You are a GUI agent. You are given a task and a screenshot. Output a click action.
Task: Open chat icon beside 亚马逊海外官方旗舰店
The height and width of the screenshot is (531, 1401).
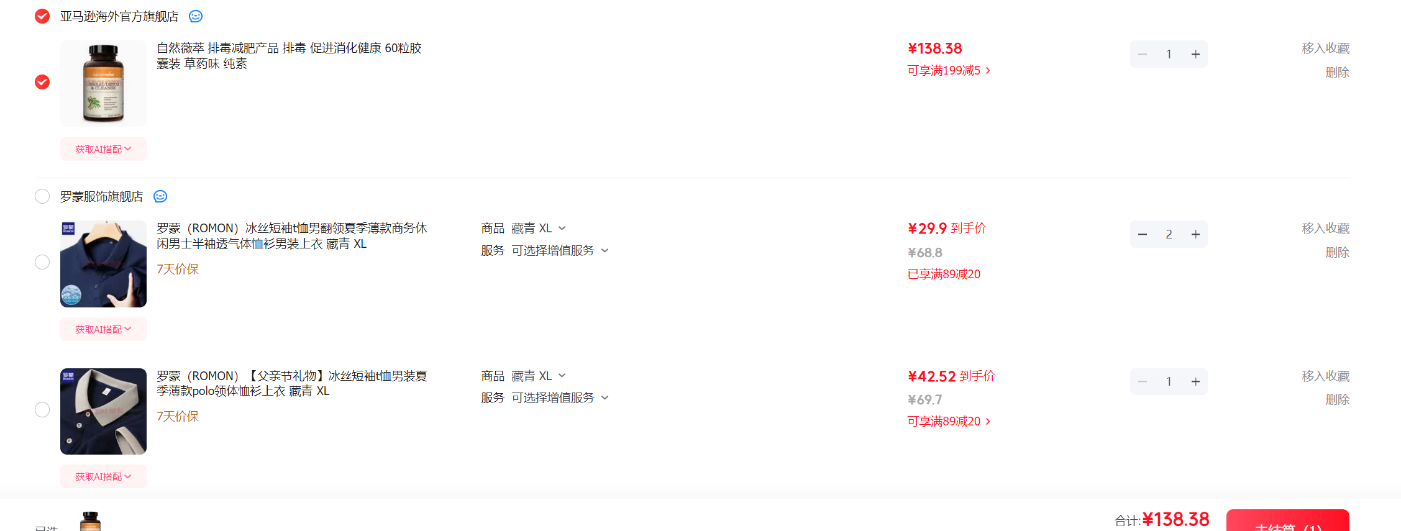196,16
